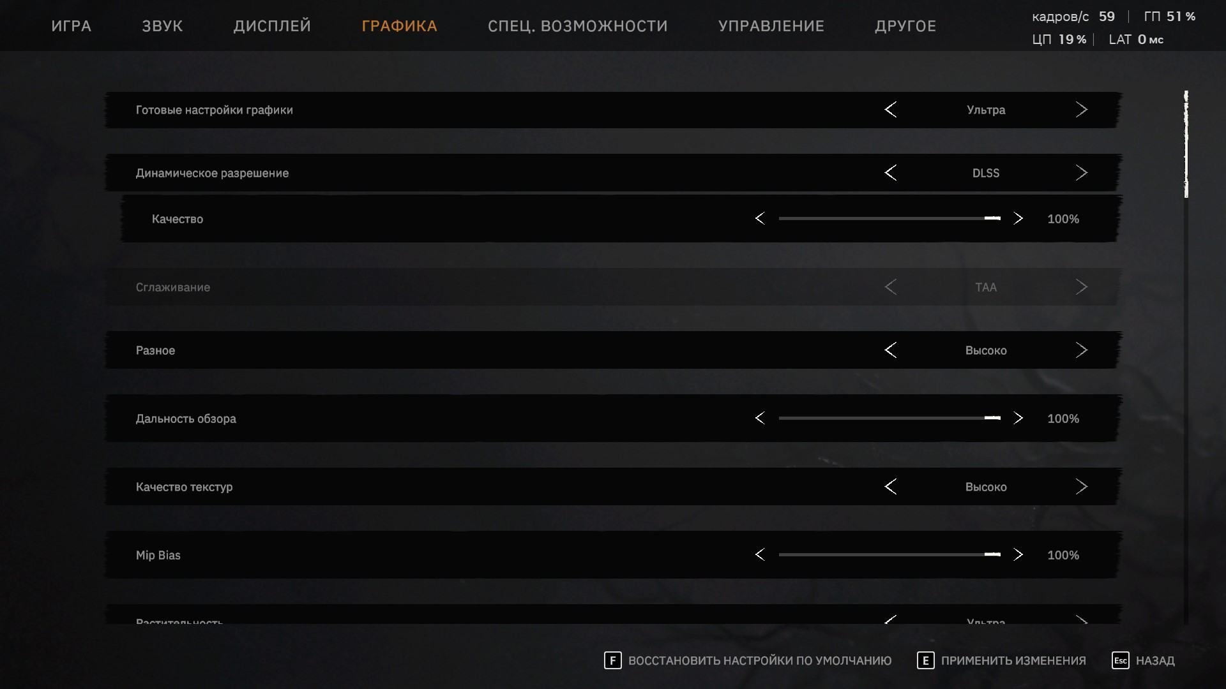This screenshot has width=1226, height=689.
Task: Click the Качество slider track
Action: click(889, 219)
